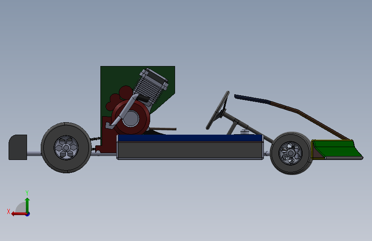Image resolution: width=372 pixels, height=241 pixels.
Task: Select the rear wheel's silver rim hub
Action: pos(66,148)
